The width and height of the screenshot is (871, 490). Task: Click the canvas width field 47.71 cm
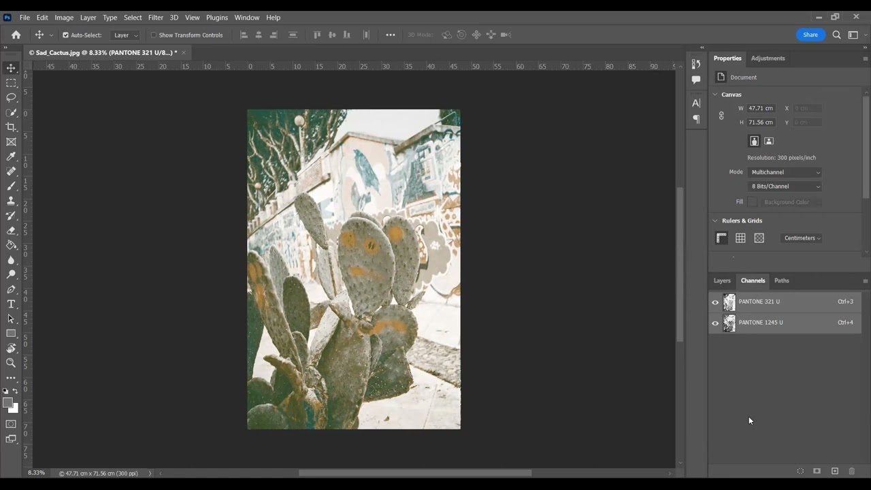point(761,108)
